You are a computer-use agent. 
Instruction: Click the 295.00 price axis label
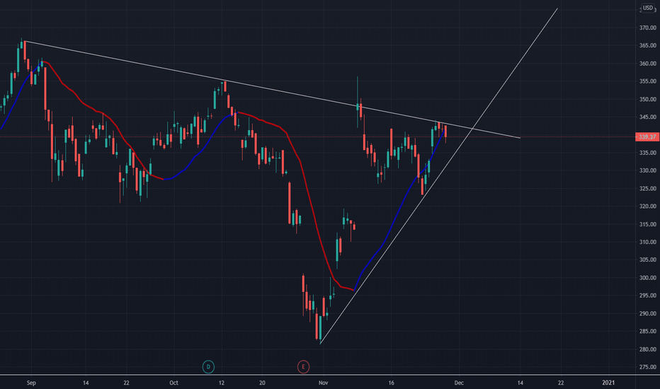coord(648,295)
